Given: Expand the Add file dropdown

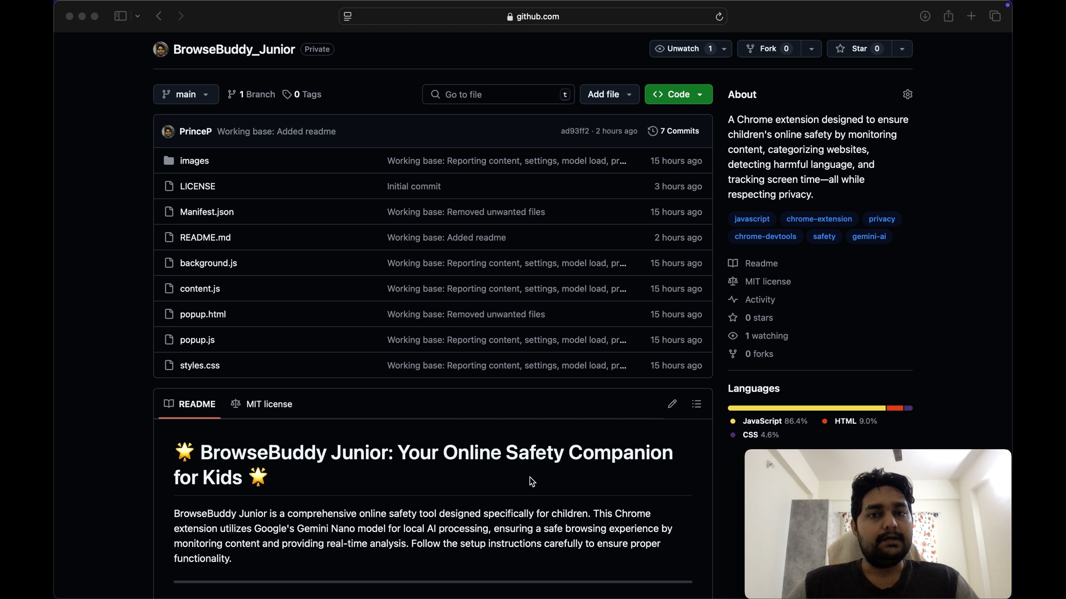Looking at the screenshot, I should (609, 94).
